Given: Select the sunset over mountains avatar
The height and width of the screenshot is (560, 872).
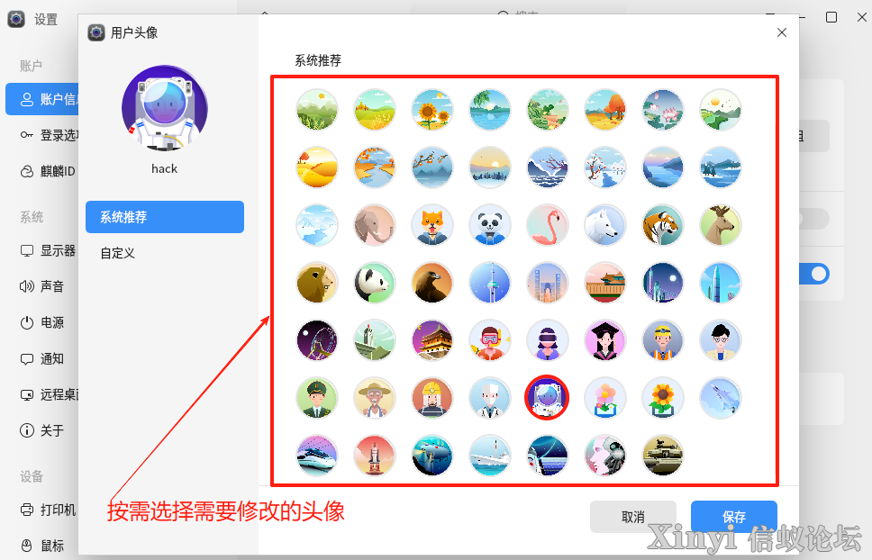Looking at the screenshot, I should coord(490,167).
